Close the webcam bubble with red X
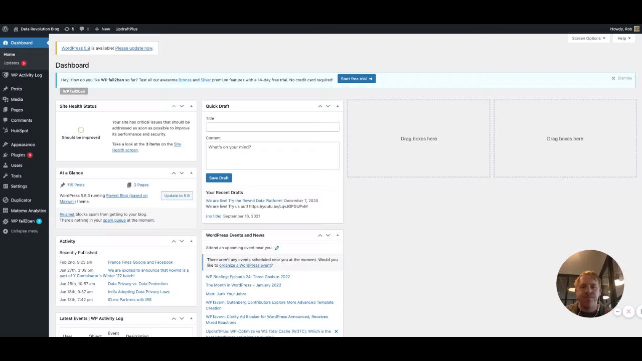The height and width of the screenshot is (361, 642). click(x=628, y=312)
